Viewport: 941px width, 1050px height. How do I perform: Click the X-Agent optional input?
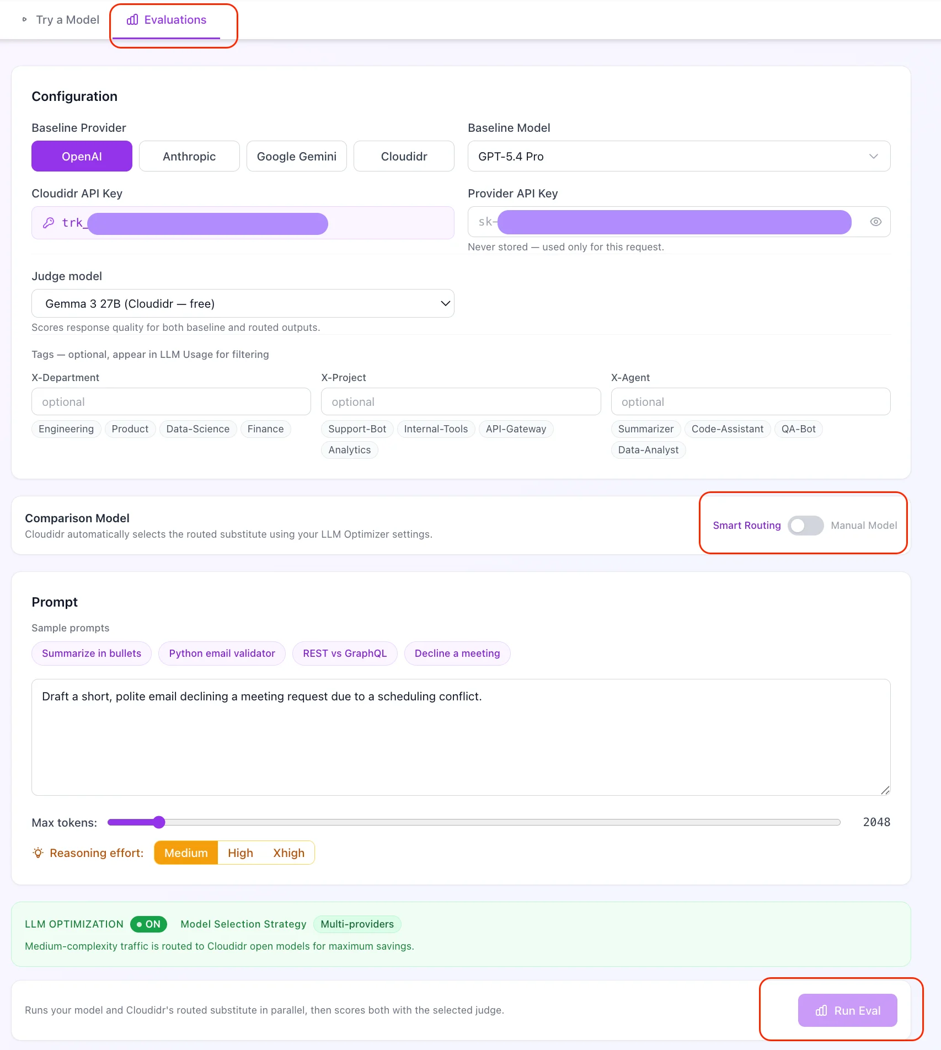[751, 401]
